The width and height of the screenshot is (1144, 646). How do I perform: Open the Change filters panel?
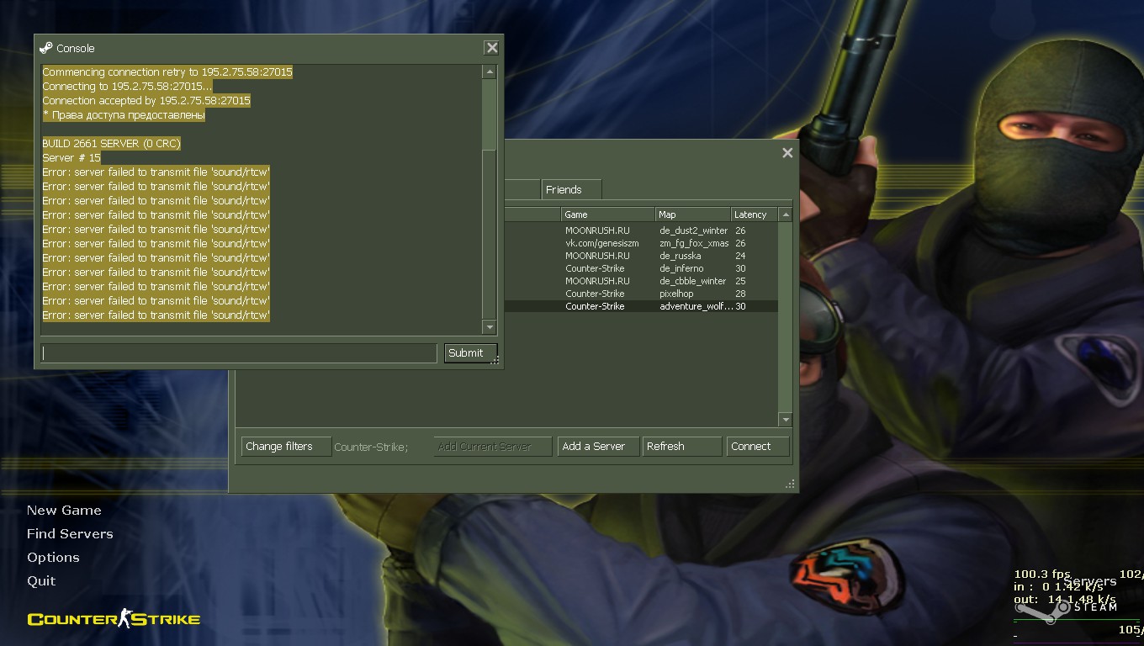point(286,447)
